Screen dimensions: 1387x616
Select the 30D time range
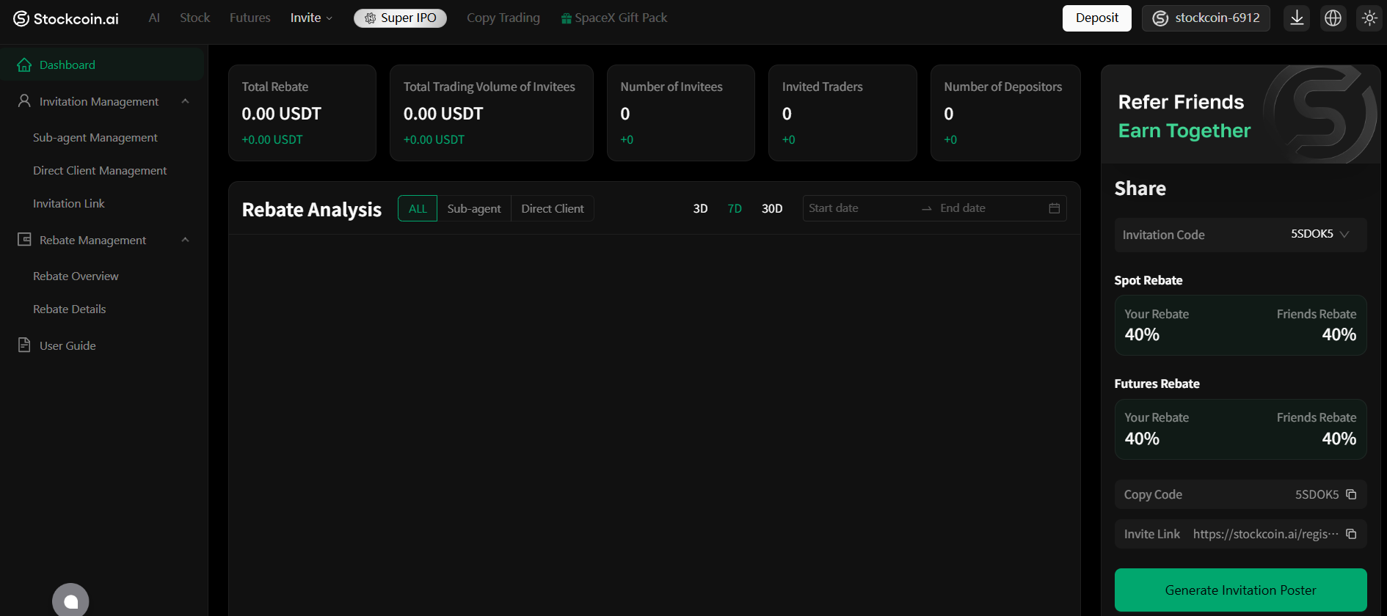(772, 209)
